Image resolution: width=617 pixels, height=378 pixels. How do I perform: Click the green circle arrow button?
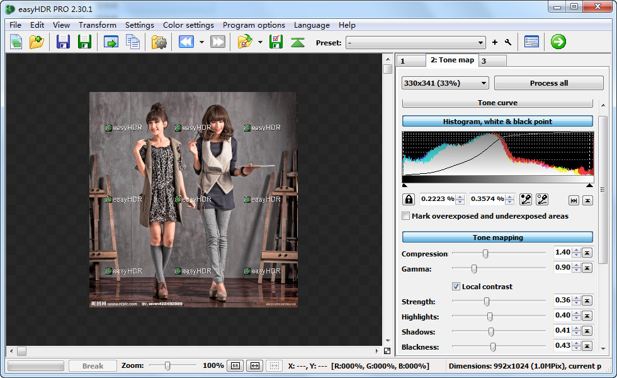point(558,42)
